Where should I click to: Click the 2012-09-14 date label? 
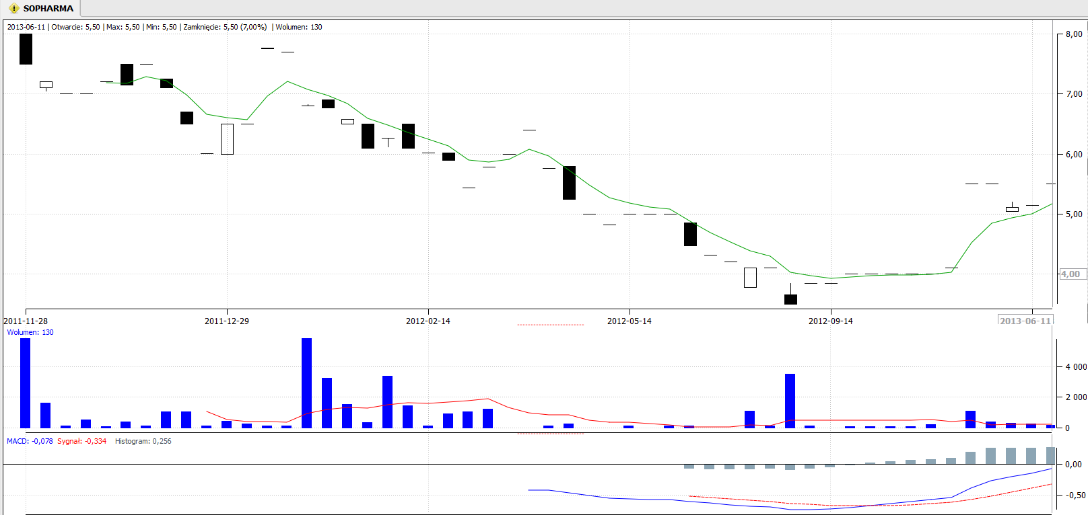tap(831, 321)
